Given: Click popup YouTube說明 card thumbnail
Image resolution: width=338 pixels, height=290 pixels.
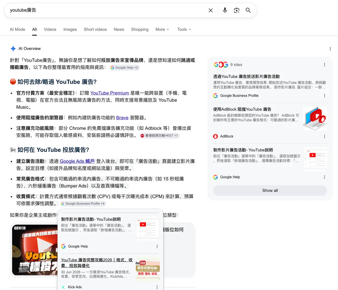Looking at the screenshot, I should (148, 228).
